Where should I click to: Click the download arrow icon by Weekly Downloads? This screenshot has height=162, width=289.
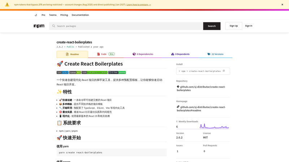tap(177, 121)
